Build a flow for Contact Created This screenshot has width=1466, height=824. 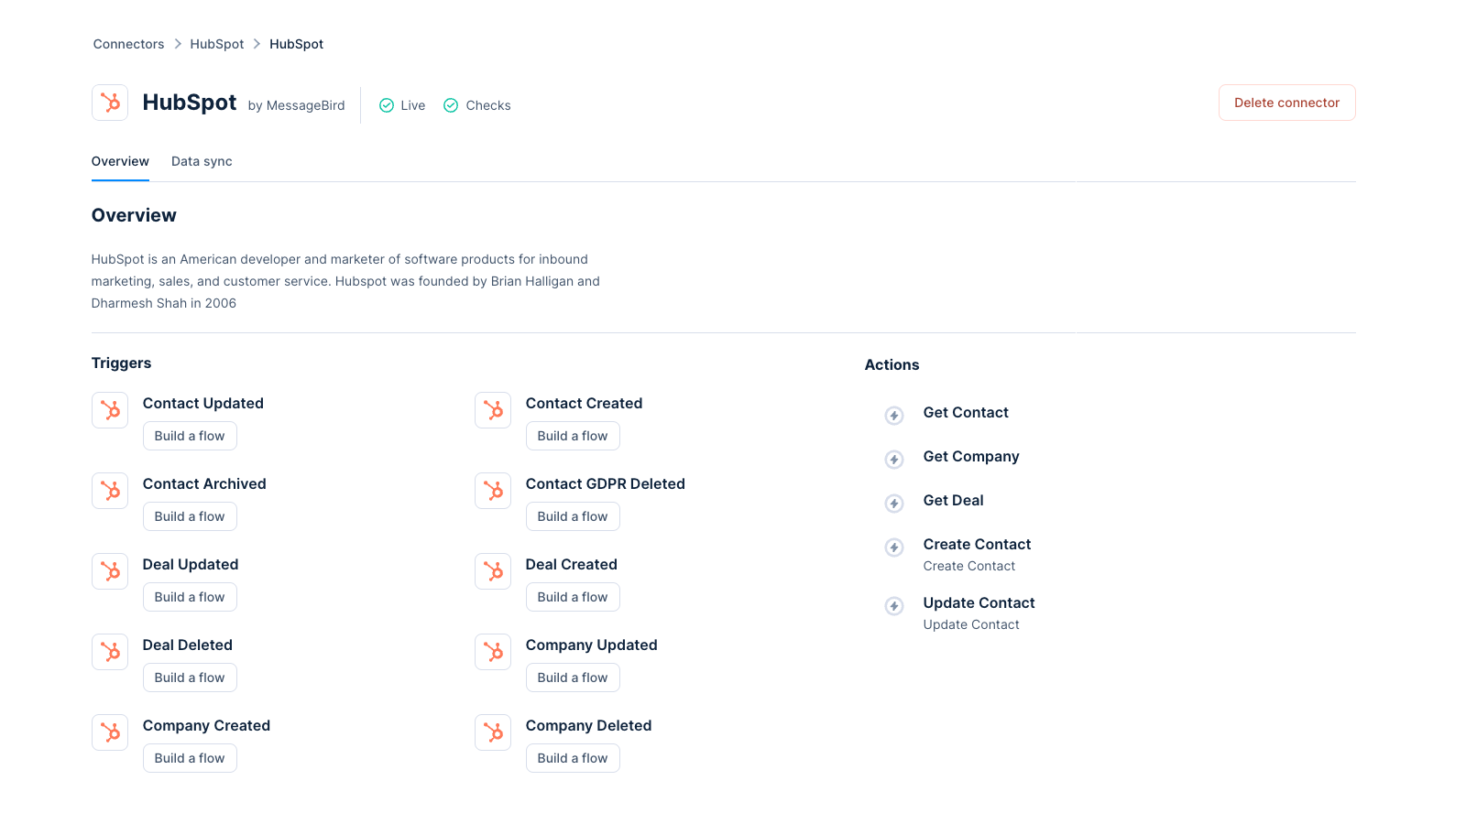(573, 436)
